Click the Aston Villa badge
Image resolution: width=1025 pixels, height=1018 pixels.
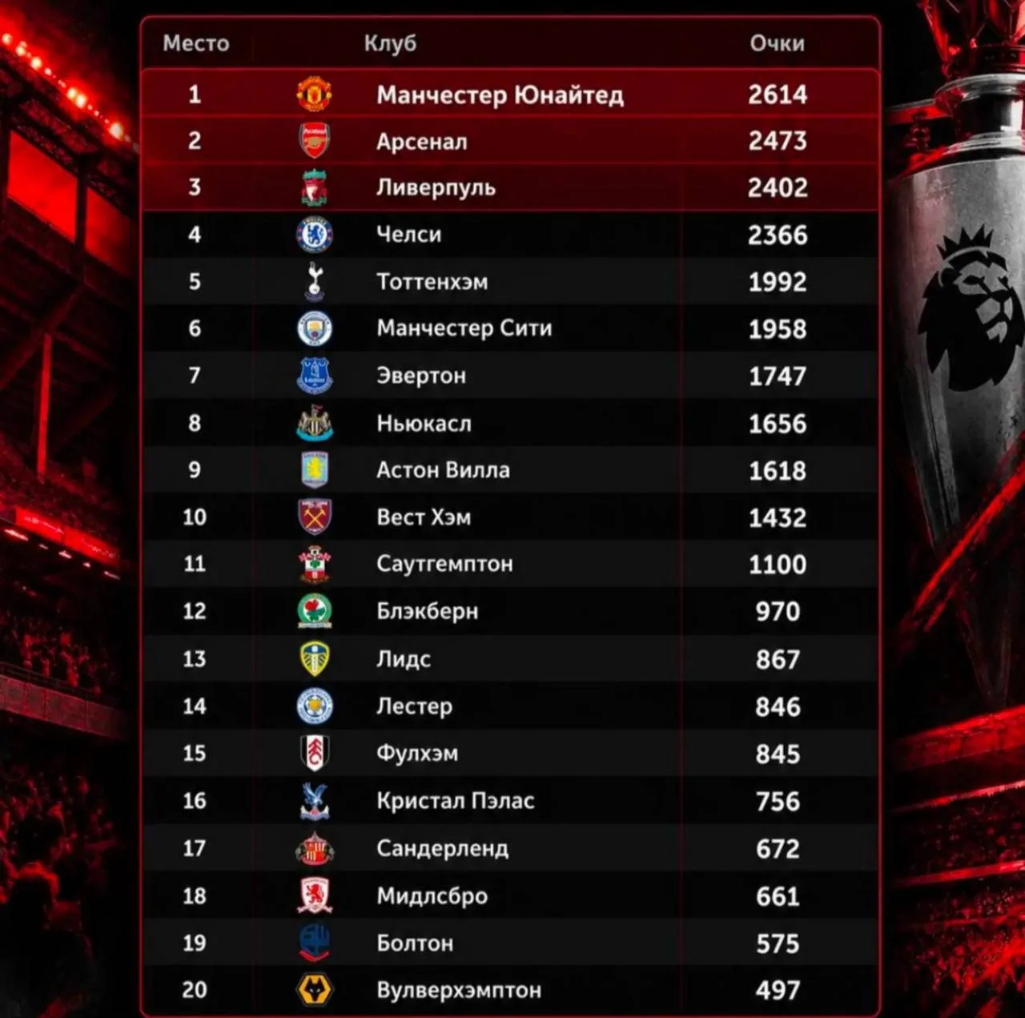click(x=314, y=470)
